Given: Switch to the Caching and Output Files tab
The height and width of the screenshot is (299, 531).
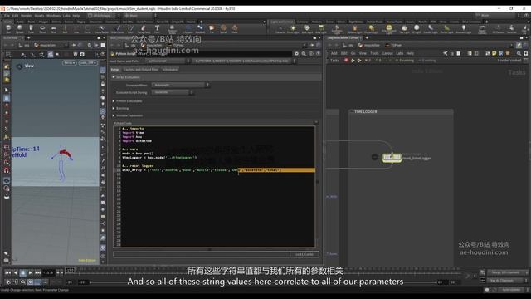Looking at the screenshot, I should pyautogui.click(x=140, y=70).
